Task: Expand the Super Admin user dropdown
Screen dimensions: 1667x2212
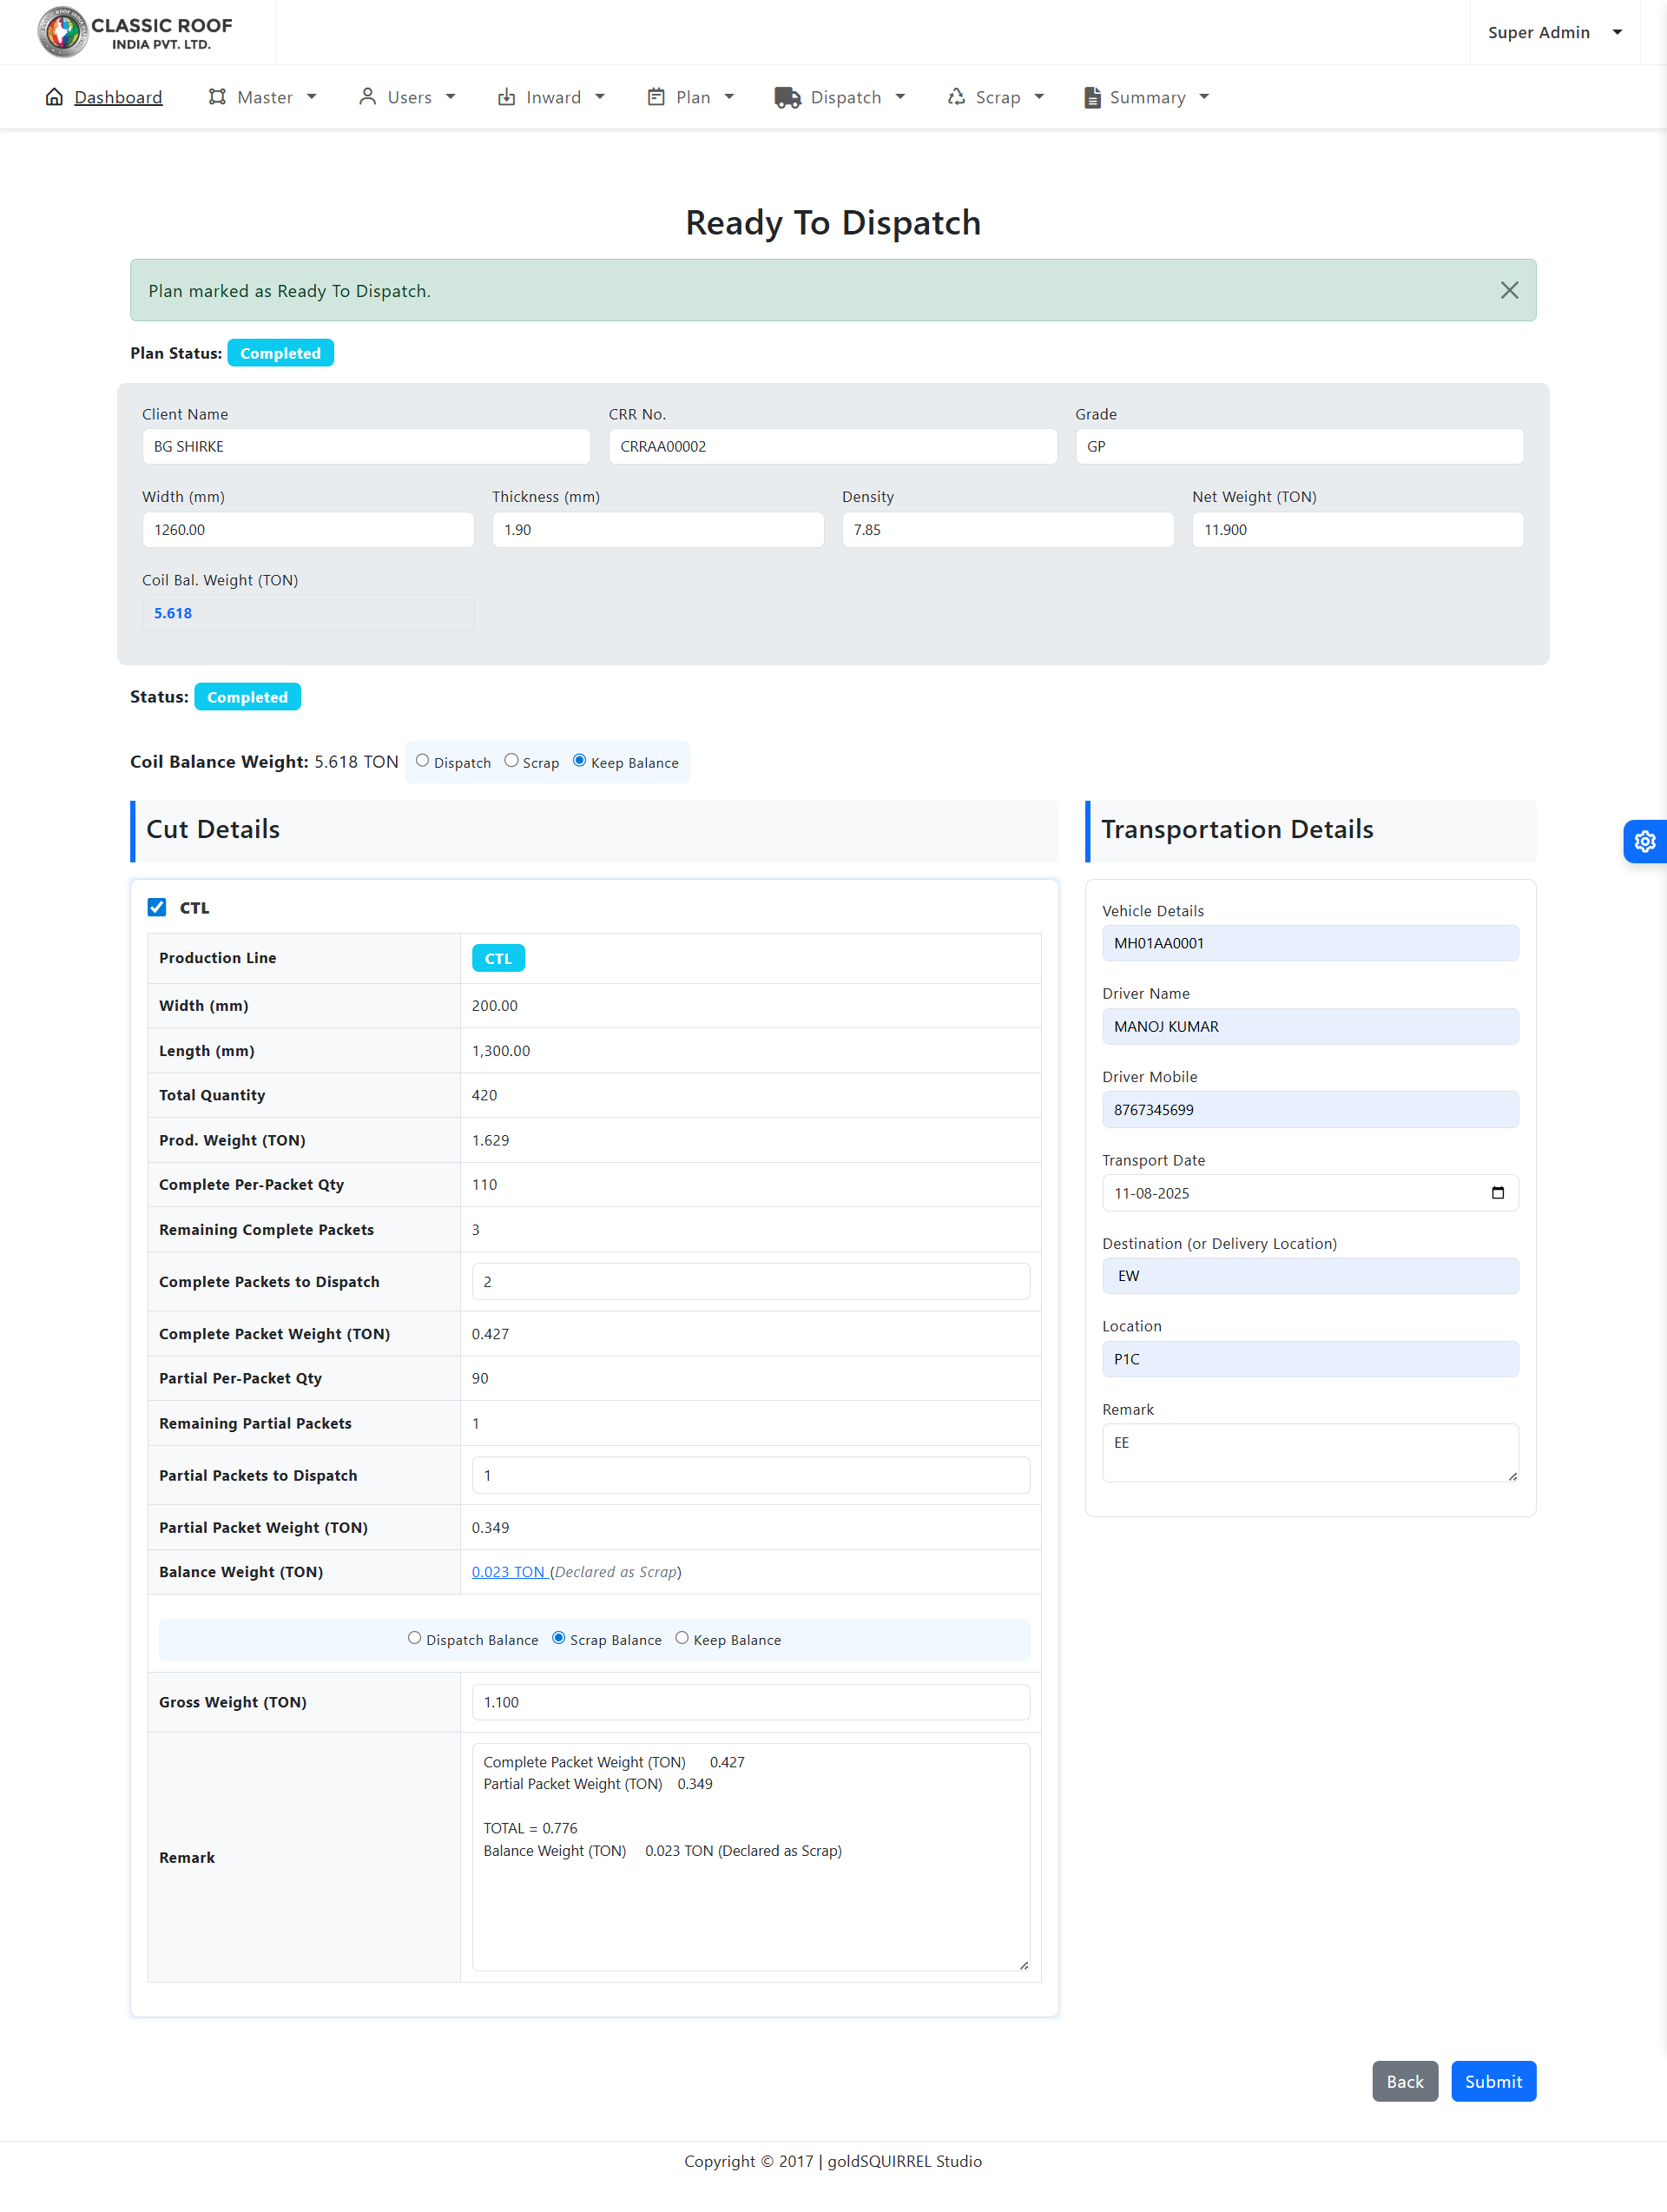Action: [x=1554, y=32]
